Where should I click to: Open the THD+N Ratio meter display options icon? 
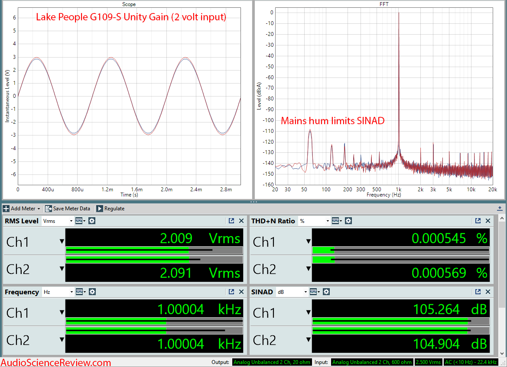point(337,221)
